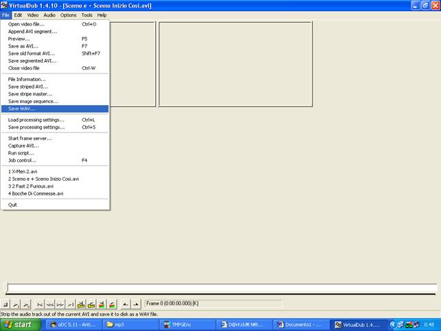Jump to the start of the video
The height and width of the screenshot is (331, 441).
(40, 304)
